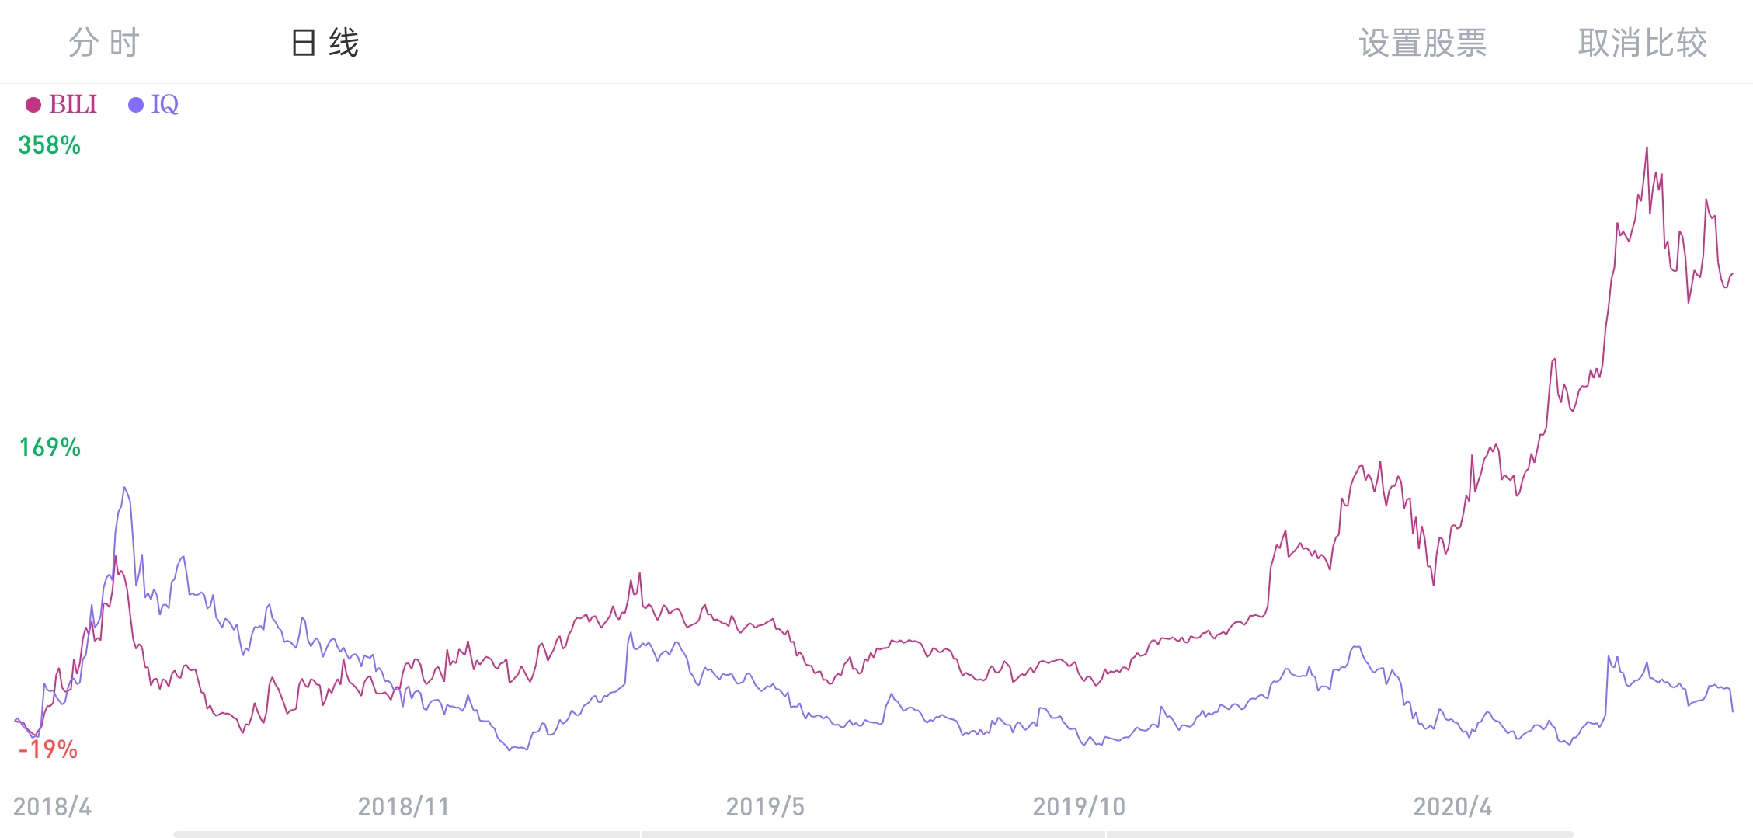Click the red -19% axis label
1753x838 pixels.
(x=48, y=749)
